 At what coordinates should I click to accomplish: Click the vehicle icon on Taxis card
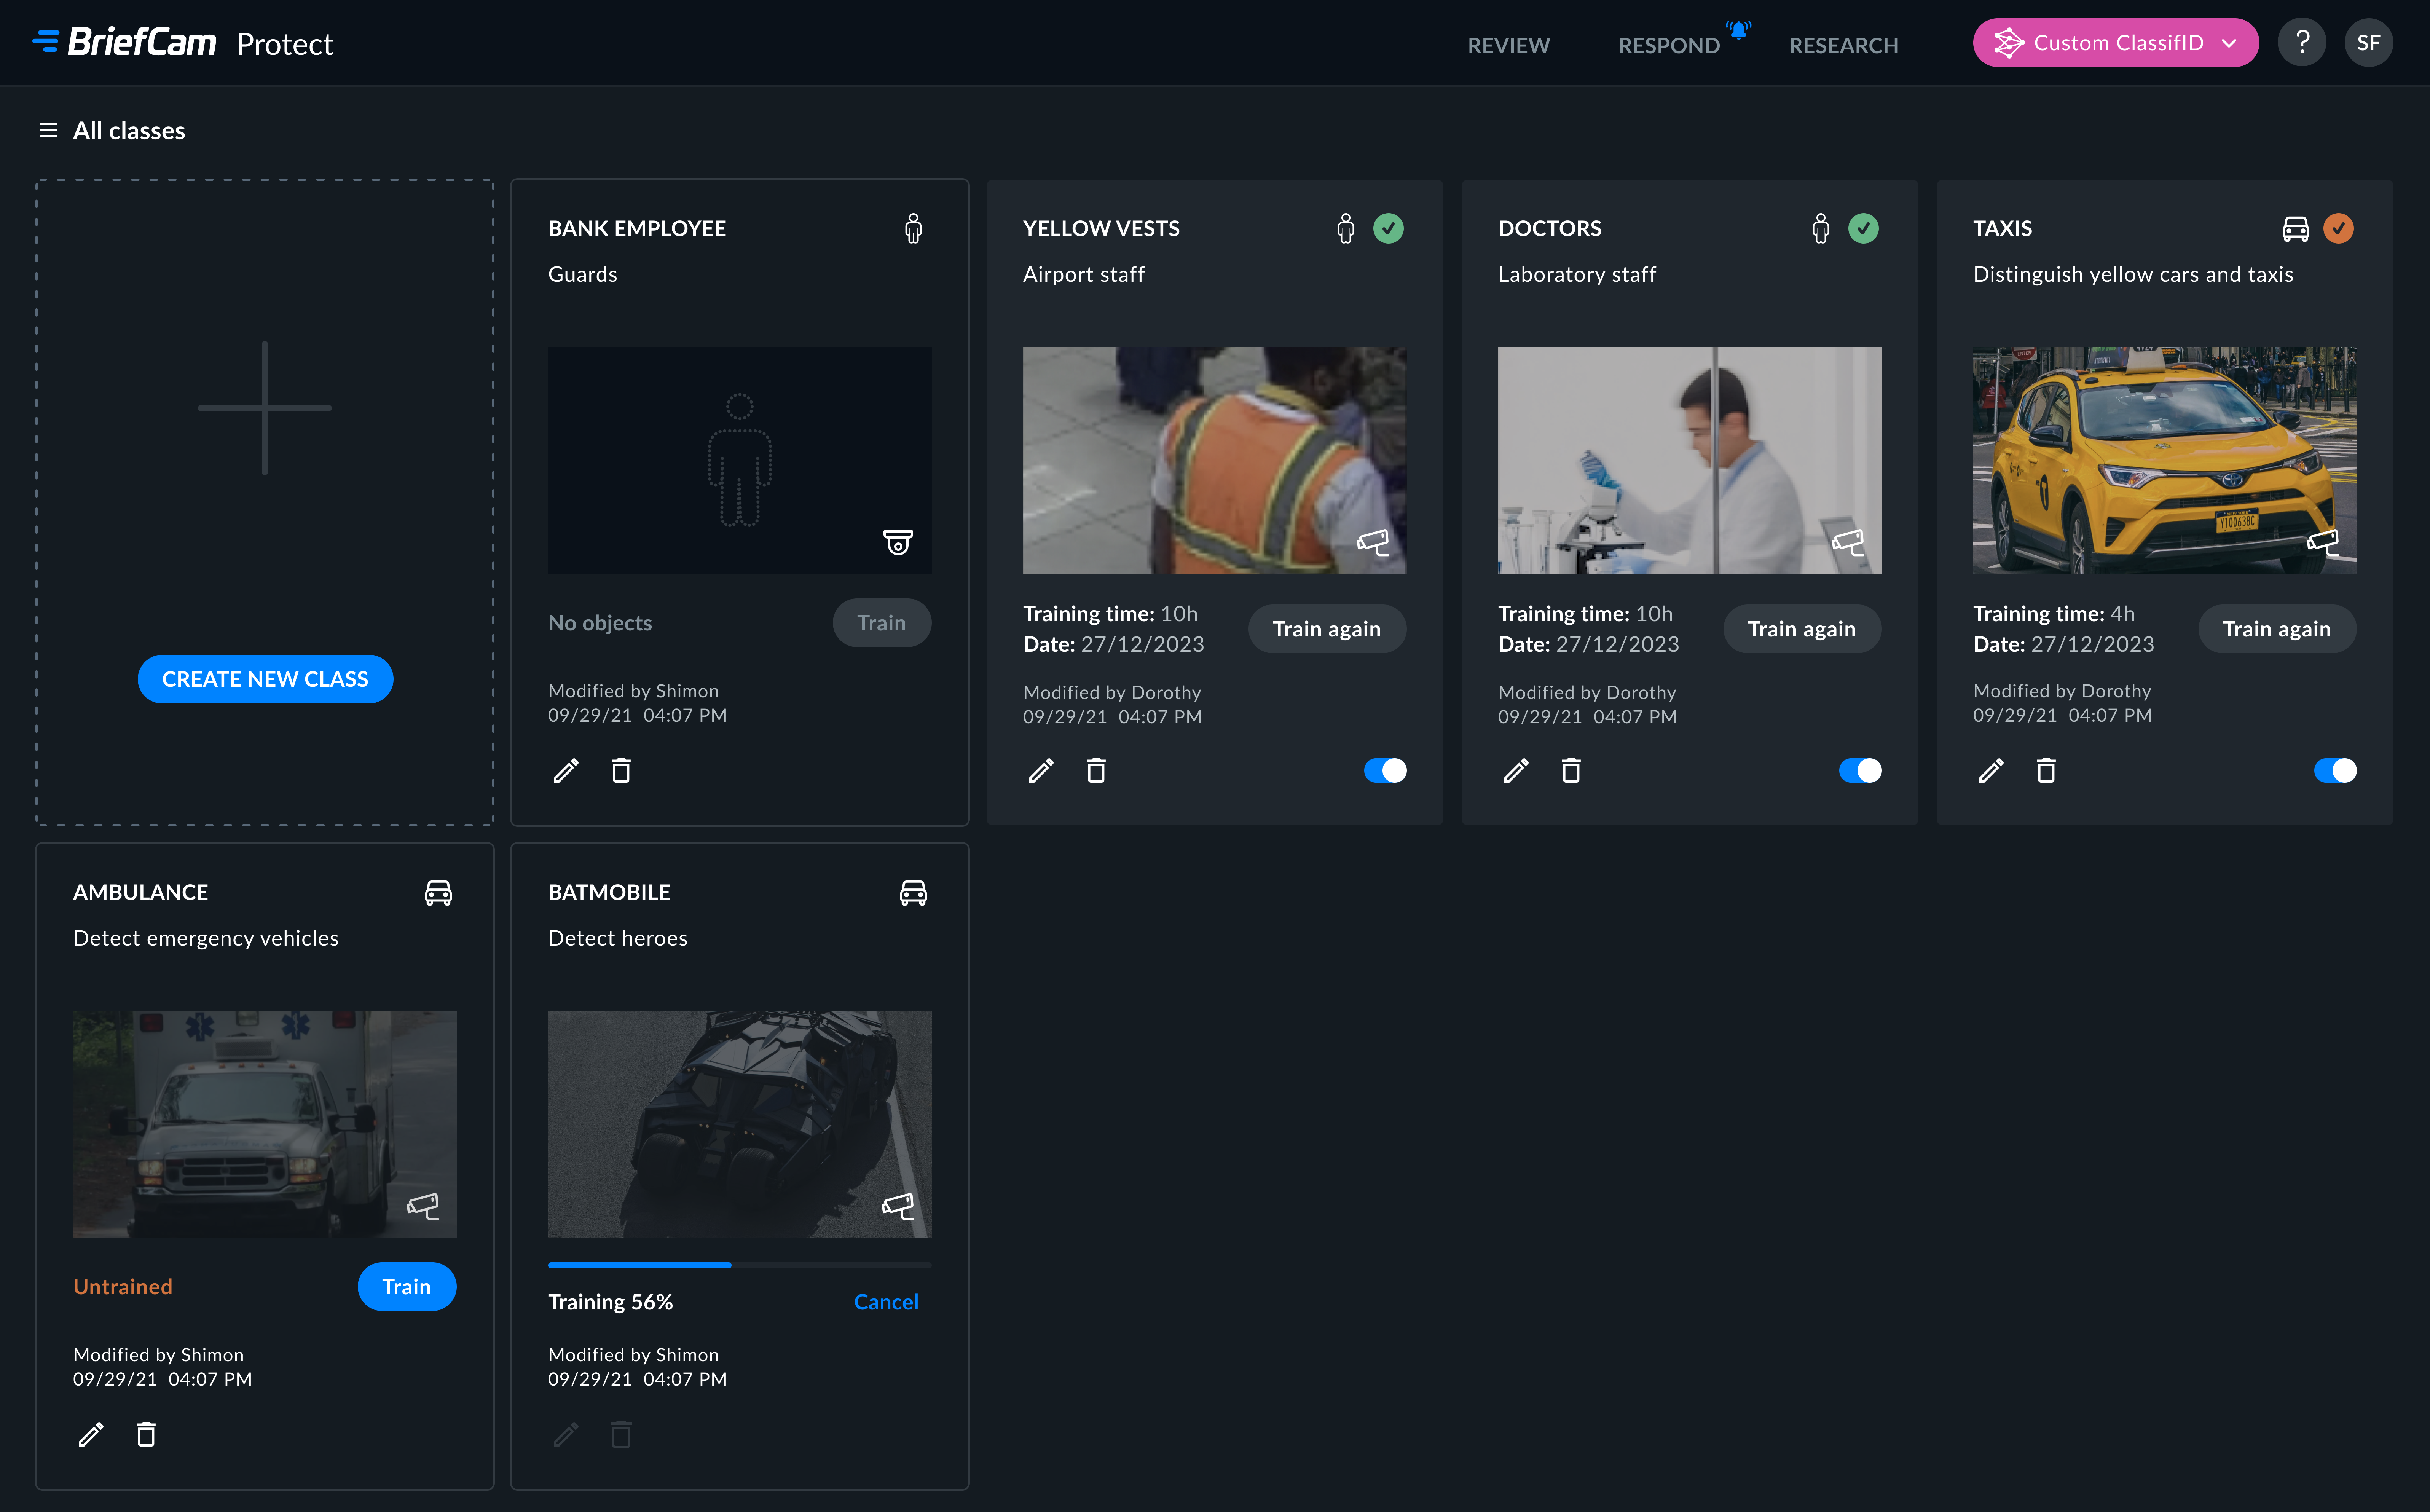point(2296,229)
